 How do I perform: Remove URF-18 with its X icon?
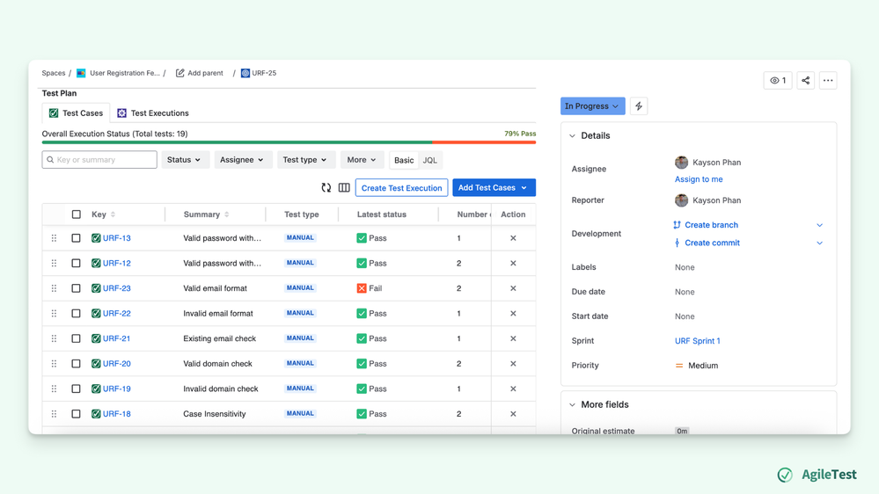513,414
